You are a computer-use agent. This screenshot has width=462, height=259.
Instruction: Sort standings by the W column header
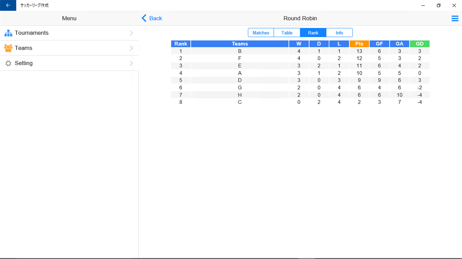point(299,43)
